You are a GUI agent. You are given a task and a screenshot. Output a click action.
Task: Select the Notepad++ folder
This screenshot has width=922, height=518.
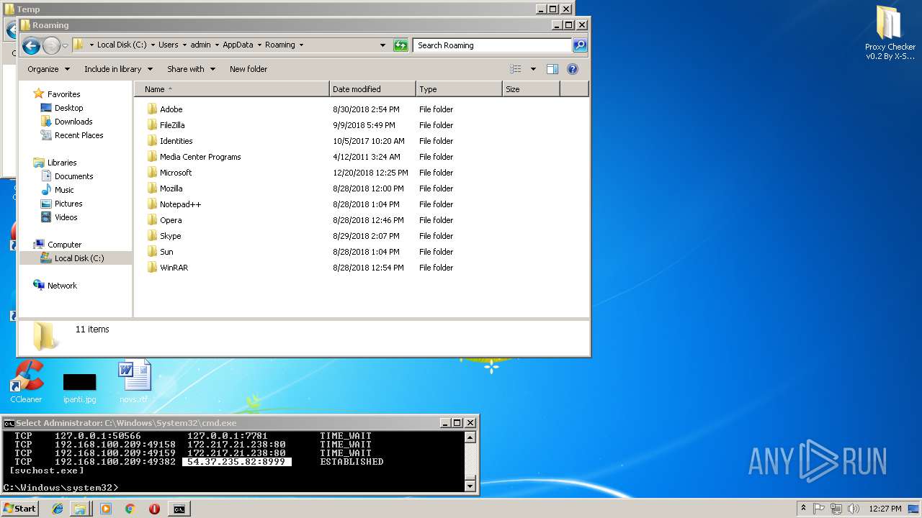[174, 204]
